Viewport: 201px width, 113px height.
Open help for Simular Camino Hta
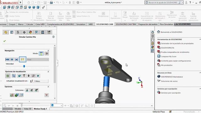tap(53, 37)
